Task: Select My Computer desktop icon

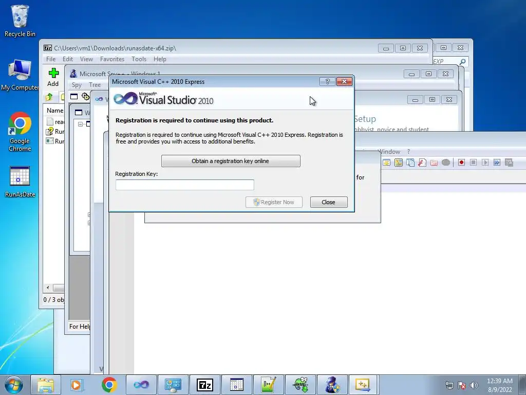Action: [20, 75]
